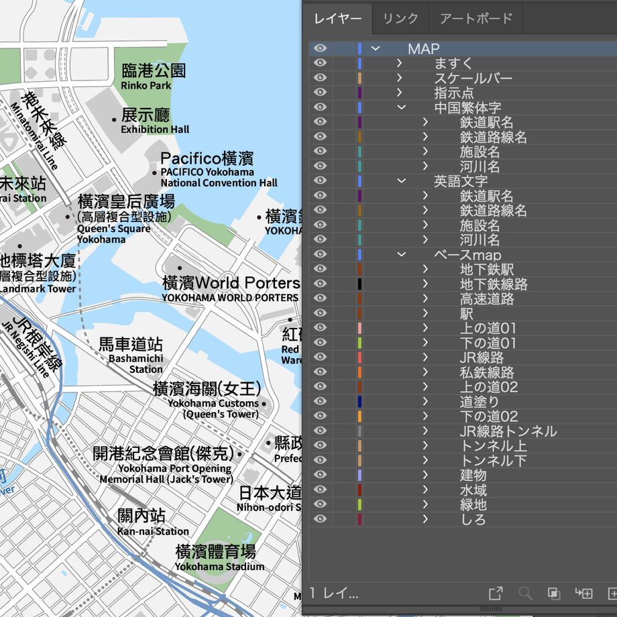Viewport: 617px width, 617px height.
Task: Expand the 下の道02 layer
Action: (425, 416)
